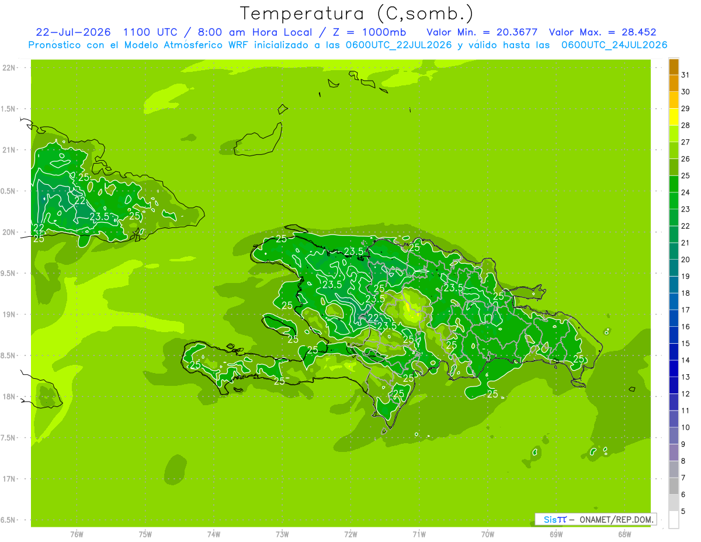Click the gray 7 degree legend swatch

tap(674, 486)
